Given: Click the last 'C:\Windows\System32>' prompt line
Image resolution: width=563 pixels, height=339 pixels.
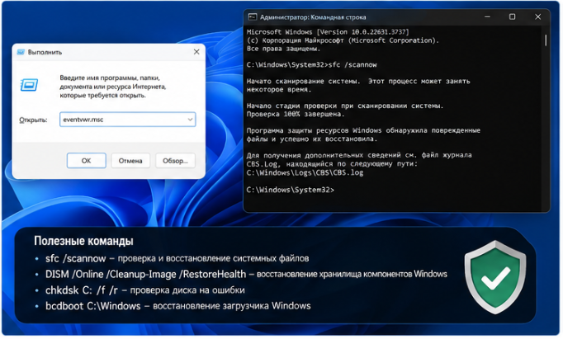Looking at the screenshot, I should (290, 190).
